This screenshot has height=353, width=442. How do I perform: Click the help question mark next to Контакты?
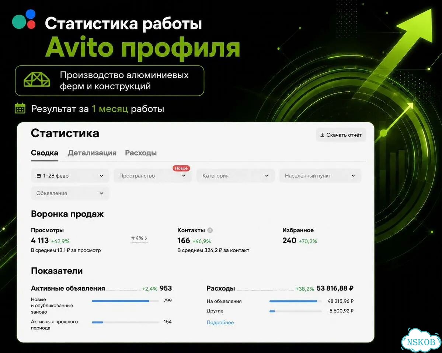210,230
